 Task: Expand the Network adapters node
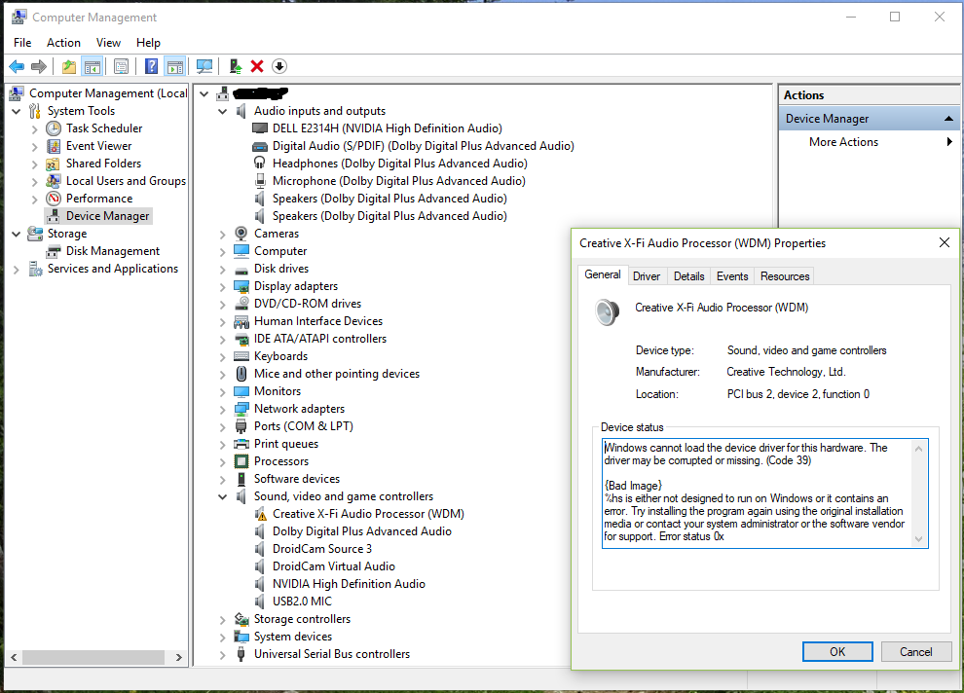pyautogui.click(x=223, y=409)
